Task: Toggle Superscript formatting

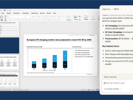Action: 21,20
